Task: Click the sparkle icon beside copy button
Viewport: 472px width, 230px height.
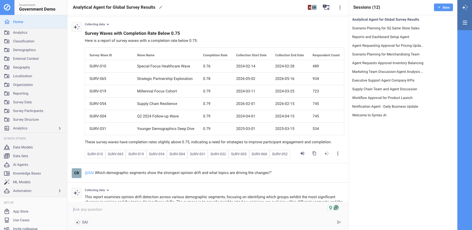Action: [x=326, y=154]
